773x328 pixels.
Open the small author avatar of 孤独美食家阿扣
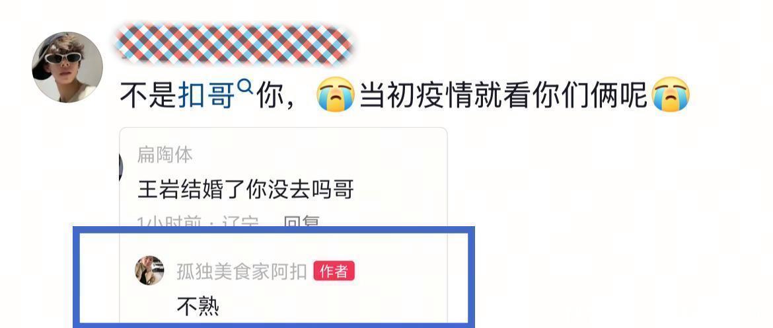[149, 270]
